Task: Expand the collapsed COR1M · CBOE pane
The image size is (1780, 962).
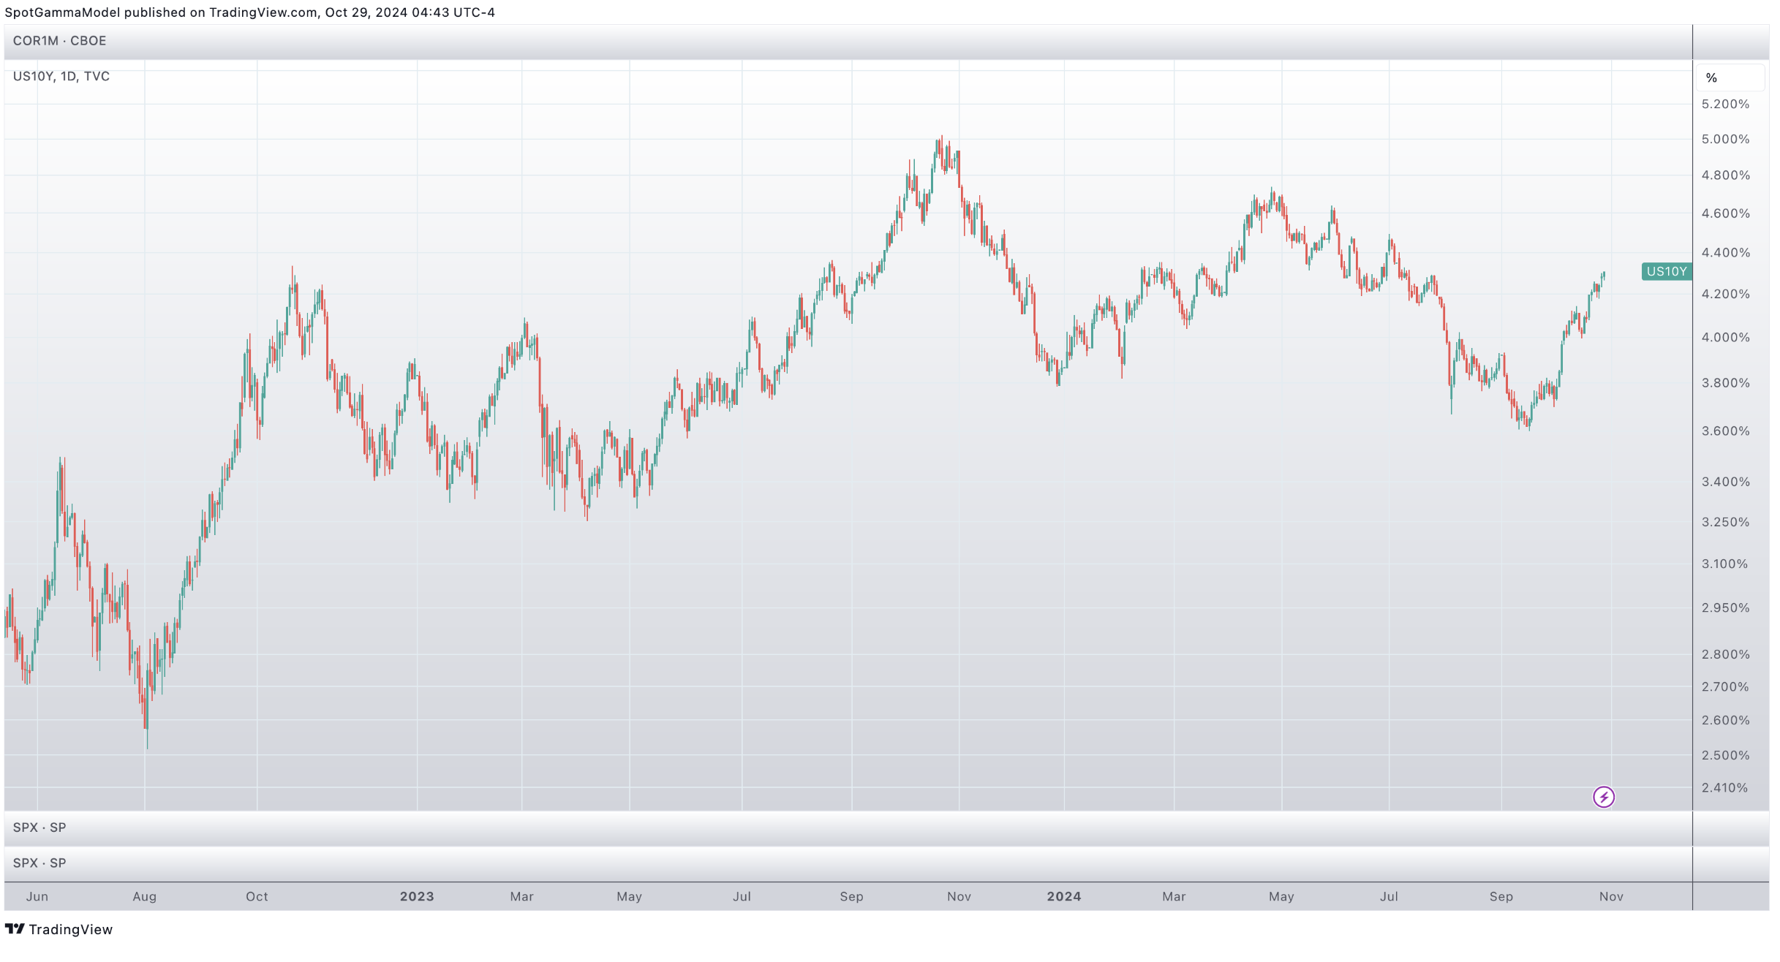Action: [59, 41]
